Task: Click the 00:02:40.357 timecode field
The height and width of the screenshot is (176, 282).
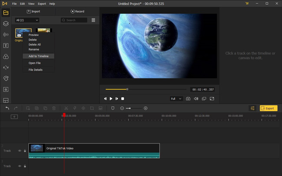Action: 203,90
